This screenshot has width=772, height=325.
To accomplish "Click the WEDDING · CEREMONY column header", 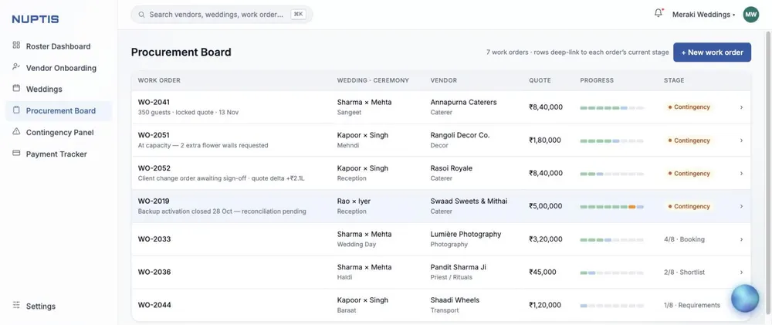I will [373, 80].
